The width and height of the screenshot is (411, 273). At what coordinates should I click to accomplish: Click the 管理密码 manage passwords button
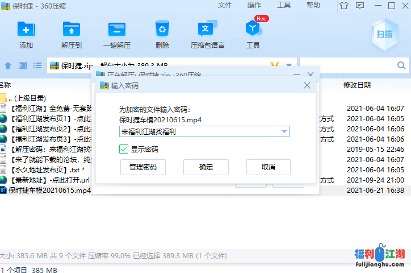[x=143, y=167]
